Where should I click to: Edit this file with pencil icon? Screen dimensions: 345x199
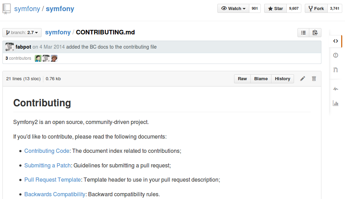(x=303, y=79)
